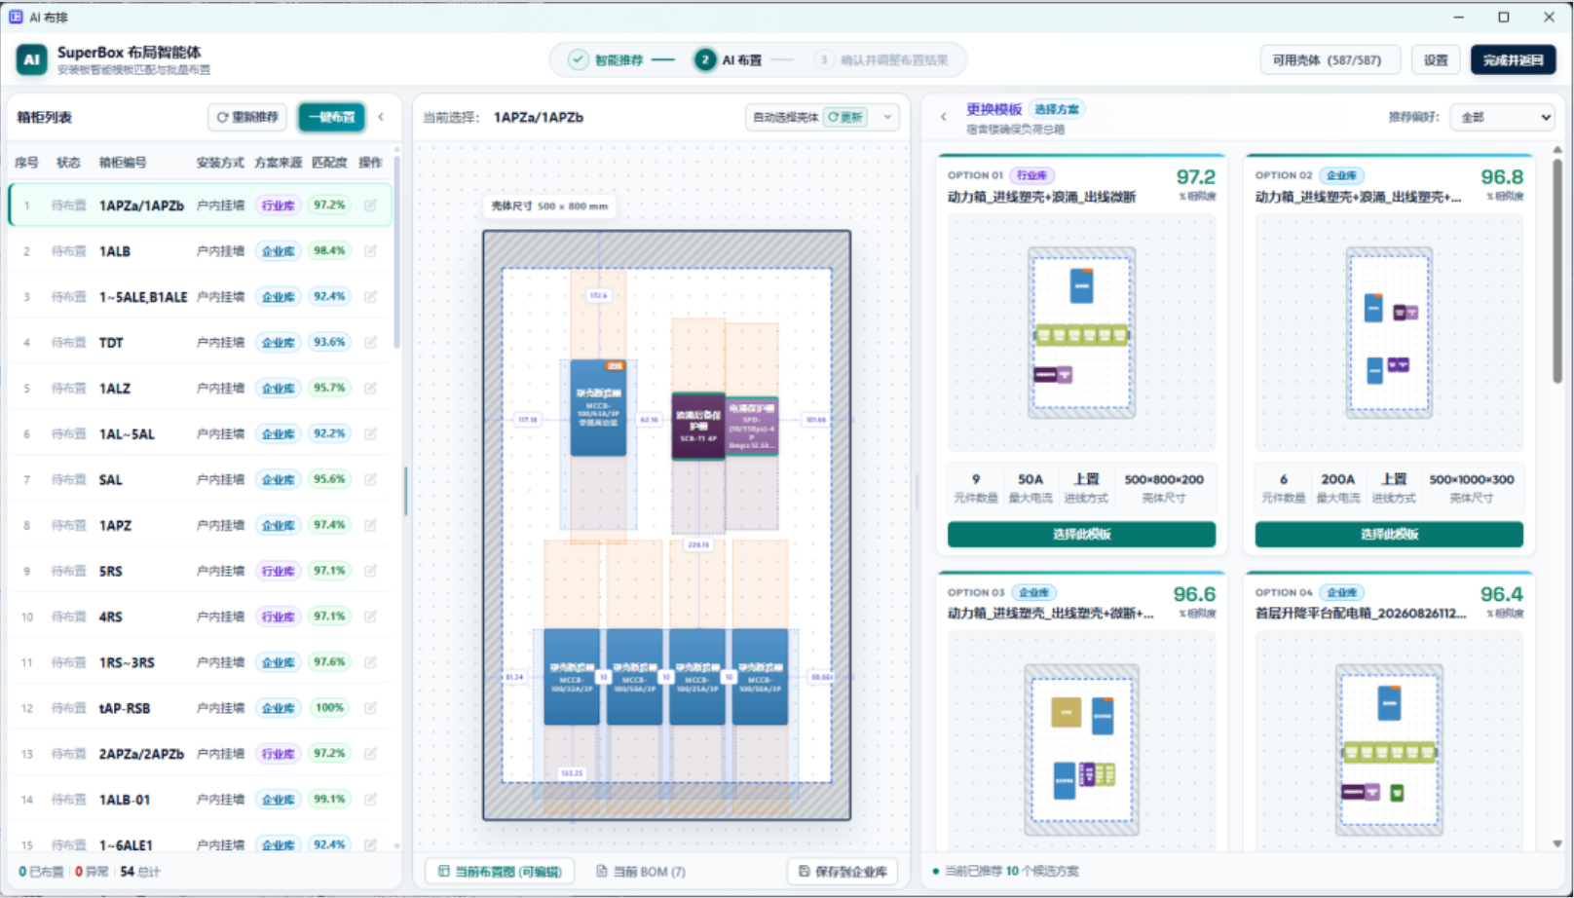Image resolution: width=1574 pixels, height=898 pixels.
Task: Click the 方案来源 column header
Action: point(278,163)
